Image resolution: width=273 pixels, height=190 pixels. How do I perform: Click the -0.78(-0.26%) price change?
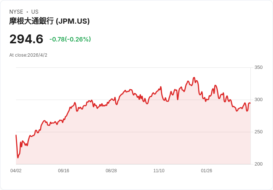click(x=70, y=39)
